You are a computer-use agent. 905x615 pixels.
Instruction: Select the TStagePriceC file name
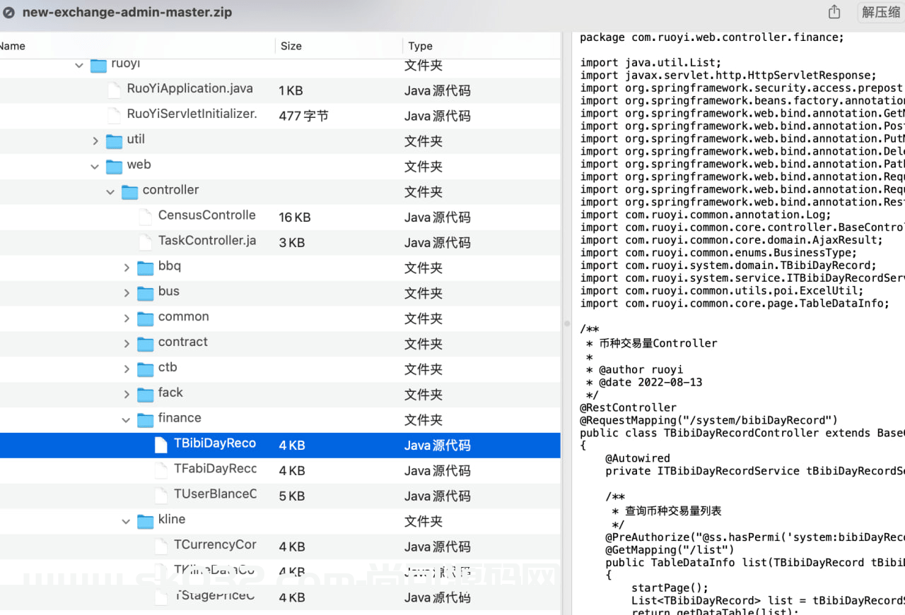(215, 596)
